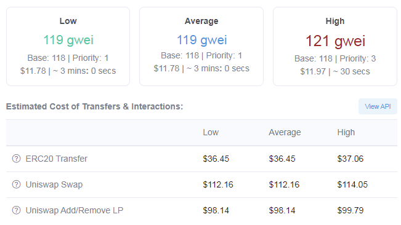The width and height of the screenshot is (401, 225).
Task: Click $114.05 High cost for Uniswap Swap
Action: click(352, 184)
